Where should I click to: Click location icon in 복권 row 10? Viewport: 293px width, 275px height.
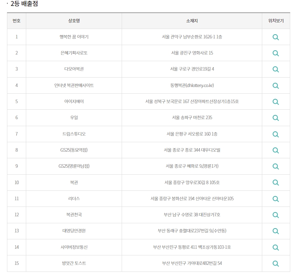[276, 182]
